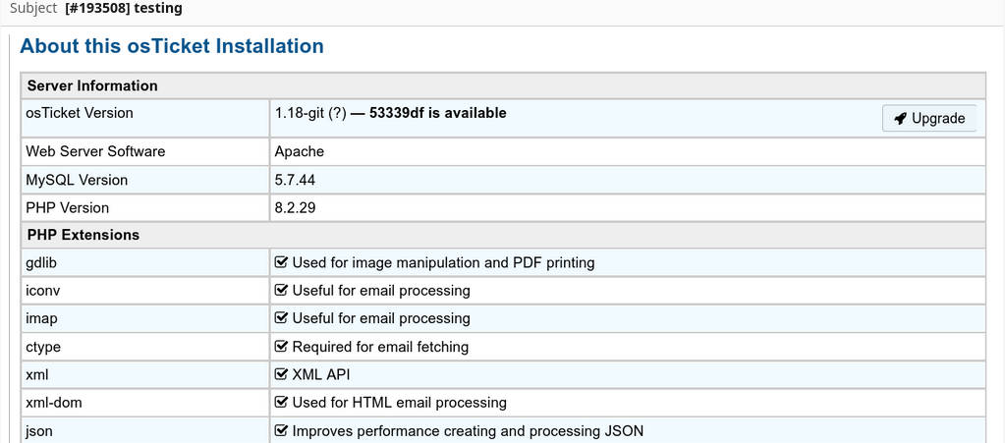Click the gdlib row check icon
1005x443 pixels.
[281, 262]
